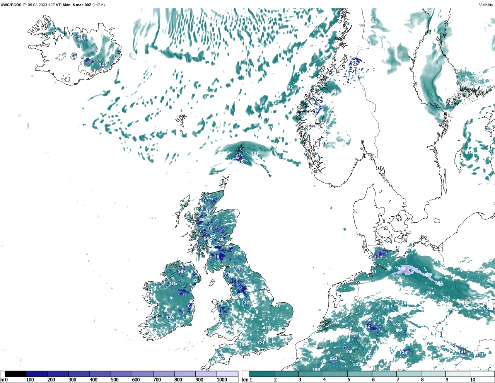The height and width of the screenshot is (383, 495).
Task: Click the '(+12 h)' forecast offset text
Action: [99, 5]
